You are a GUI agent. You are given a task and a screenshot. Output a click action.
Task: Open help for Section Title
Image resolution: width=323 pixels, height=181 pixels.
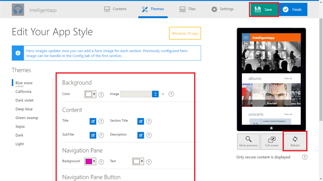[x=149, y=122]
